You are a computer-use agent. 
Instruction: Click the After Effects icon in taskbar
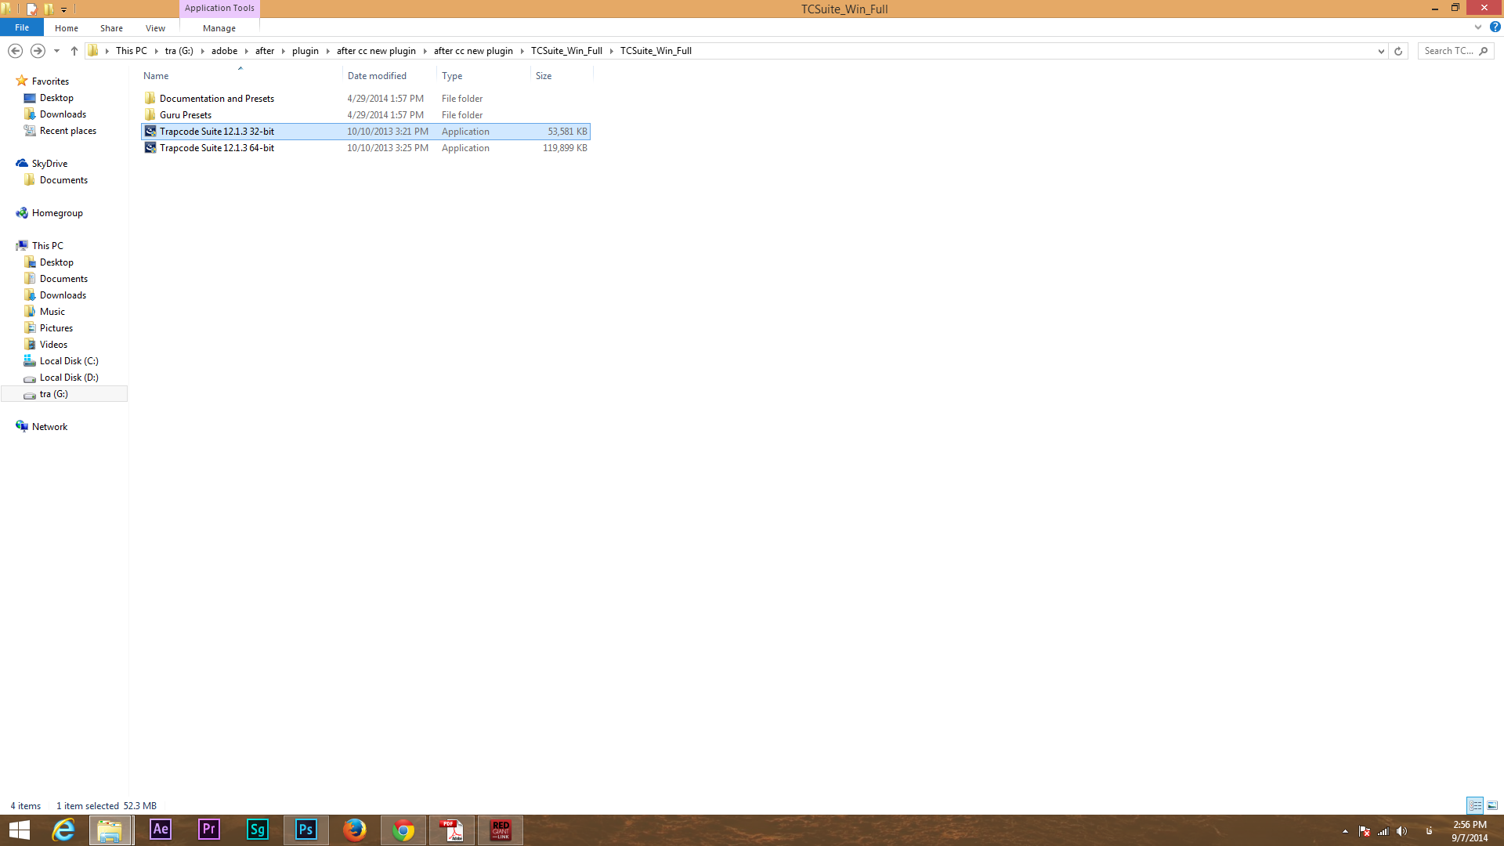pyautogui.click(x=159, y=830)
